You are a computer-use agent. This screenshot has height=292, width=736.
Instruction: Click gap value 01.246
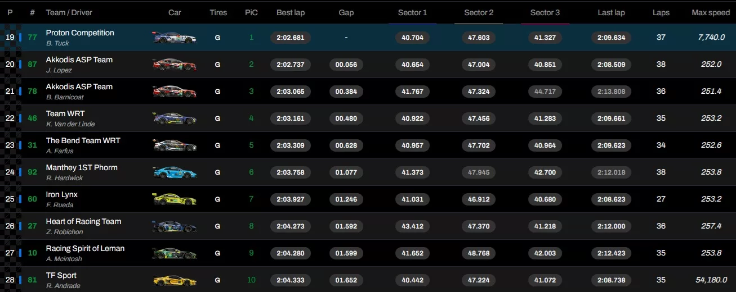click(x=346, y=199)
